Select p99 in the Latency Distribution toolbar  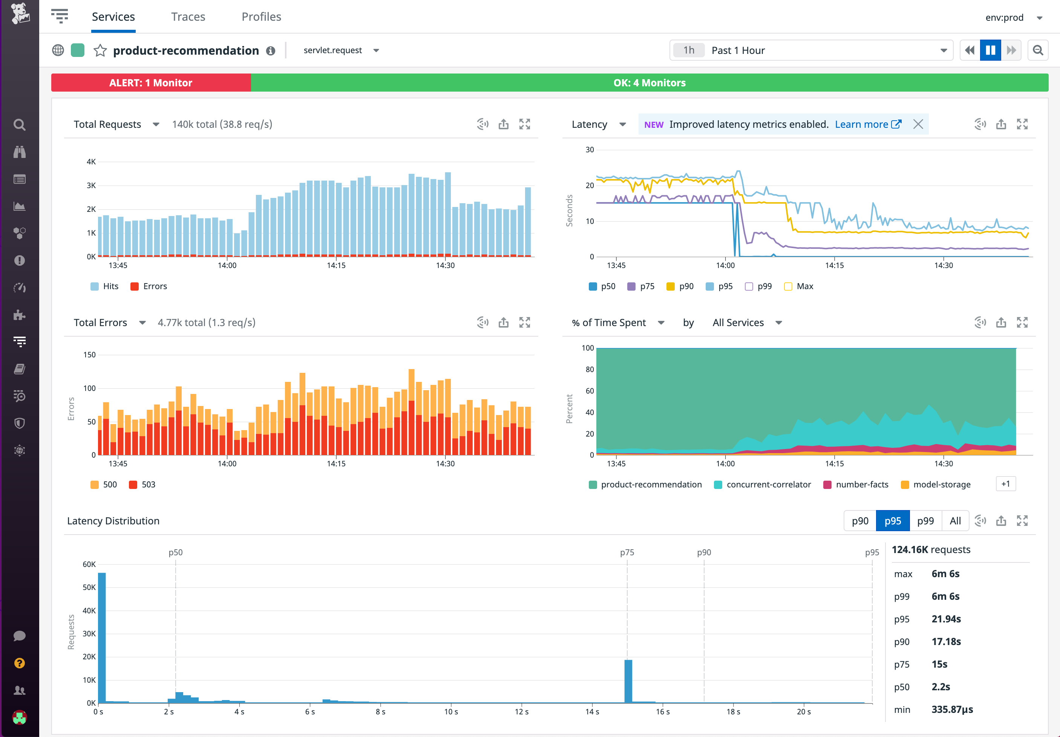point(925,521)
